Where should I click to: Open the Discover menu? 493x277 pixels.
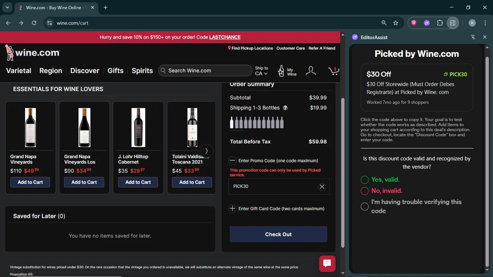pos(85,71)
